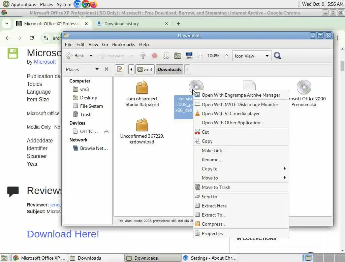Open the home folder from the toolbar
Screen dimensions: 345x262
click(178, 56)
